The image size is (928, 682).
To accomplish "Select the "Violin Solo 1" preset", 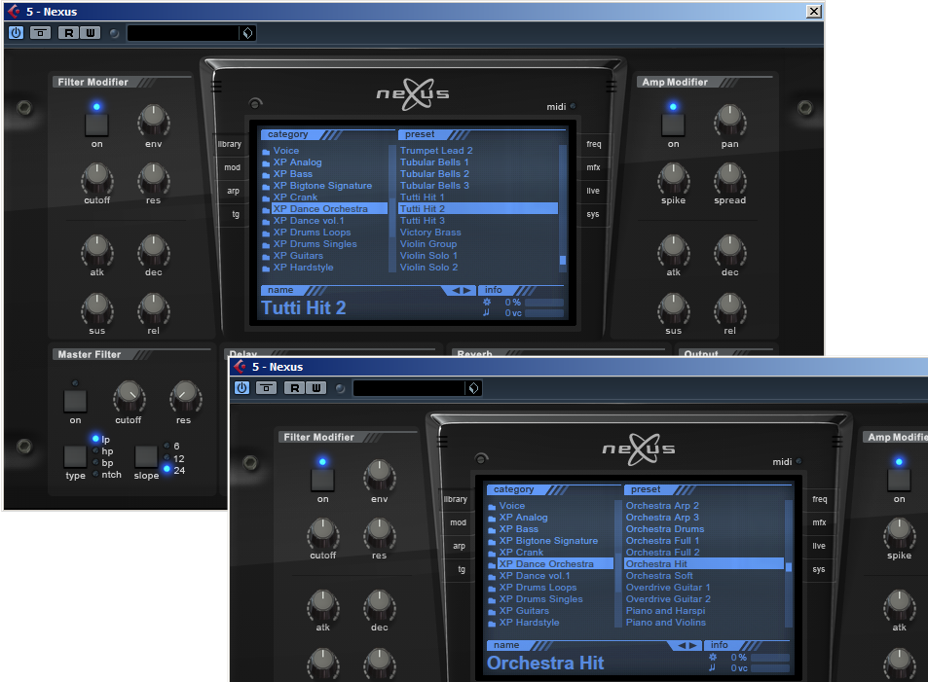I will tap(428, 256).
